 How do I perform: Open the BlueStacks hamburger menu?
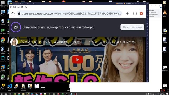coord(136,4)
